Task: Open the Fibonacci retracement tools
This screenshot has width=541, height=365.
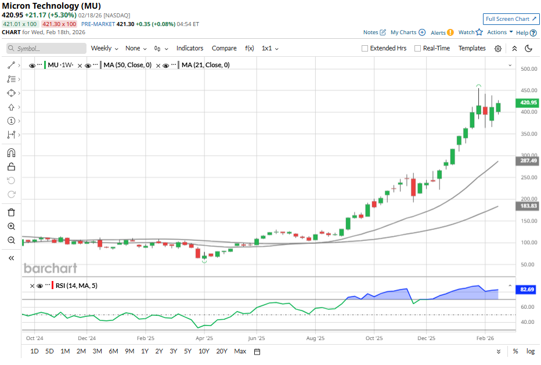Action: [x=11, y=79]
